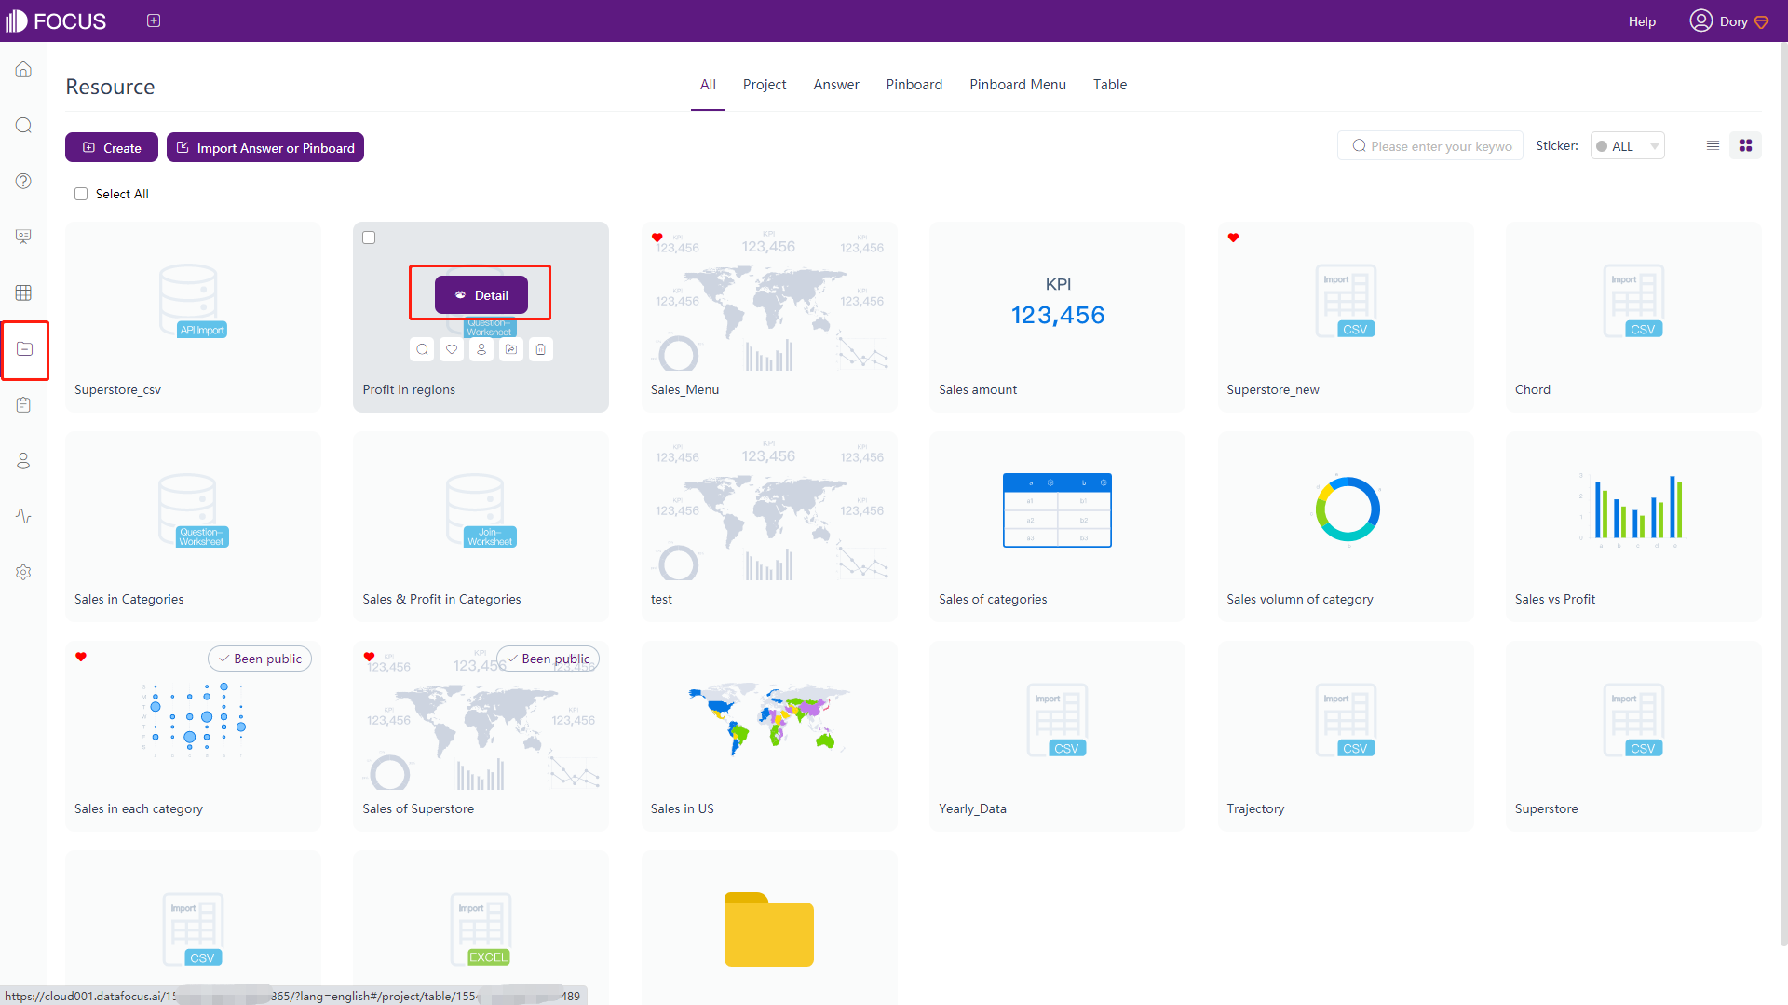The width and height of the screenshot is (1788, 1005).
Task: Open the question-mark help icon in sidebar
Action: [24, 182]
